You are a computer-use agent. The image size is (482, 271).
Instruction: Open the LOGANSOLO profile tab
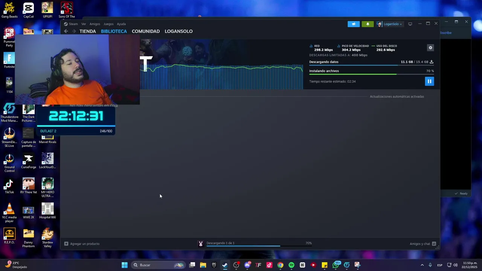click(178, 31)
